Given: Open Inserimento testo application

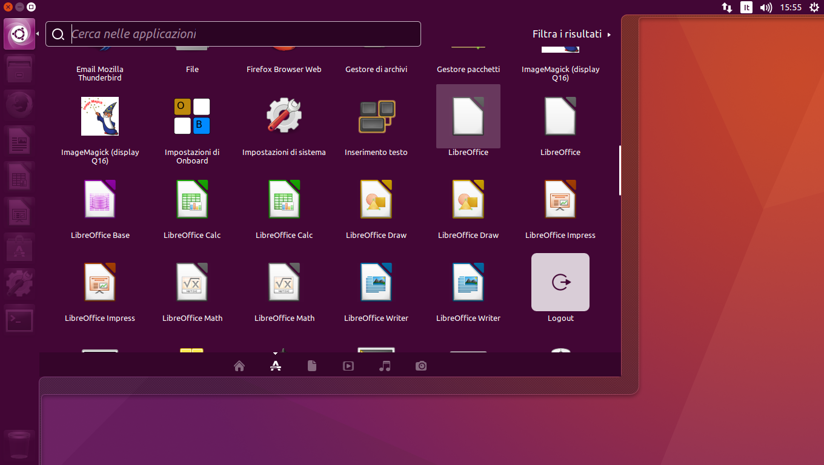Looking at the screenshot, I should point(376,116).
